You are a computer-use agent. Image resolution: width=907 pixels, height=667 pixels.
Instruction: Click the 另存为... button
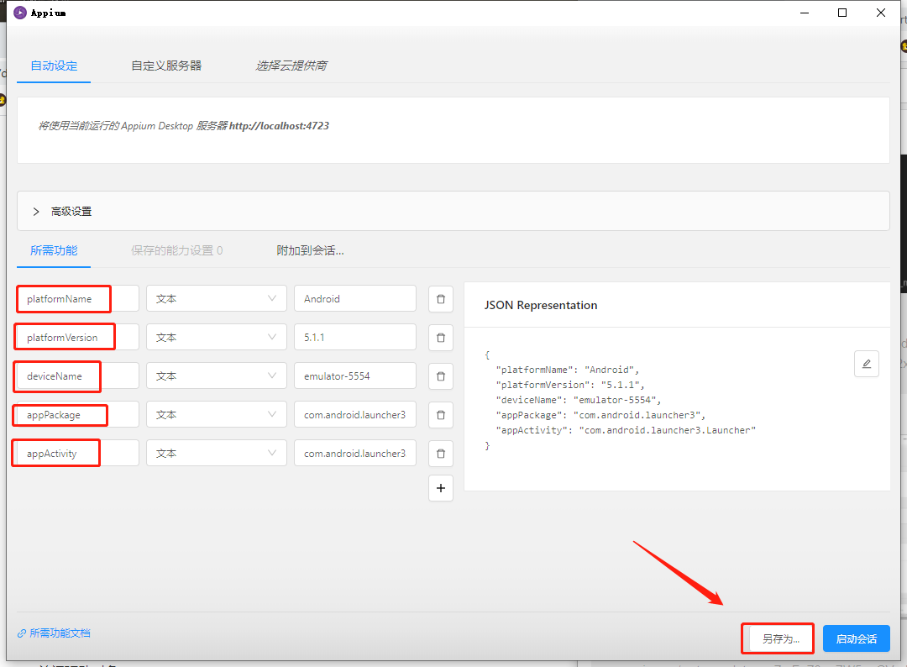pos(780,638)
